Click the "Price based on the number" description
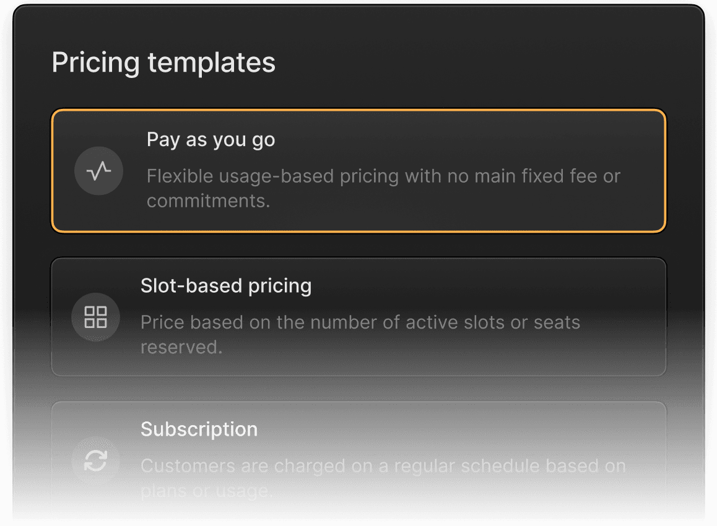The width and height of the screenshot is (717, 526). tap(360, 322)
